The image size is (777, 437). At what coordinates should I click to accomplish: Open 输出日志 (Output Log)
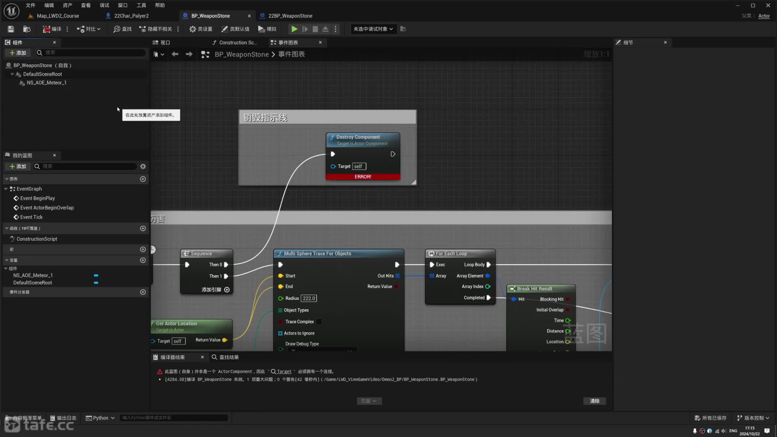[63, 418]
